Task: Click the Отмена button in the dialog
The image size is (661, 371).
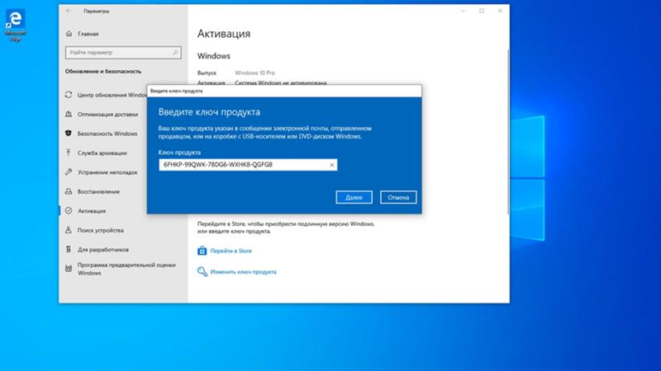Action: click(398, 197)
